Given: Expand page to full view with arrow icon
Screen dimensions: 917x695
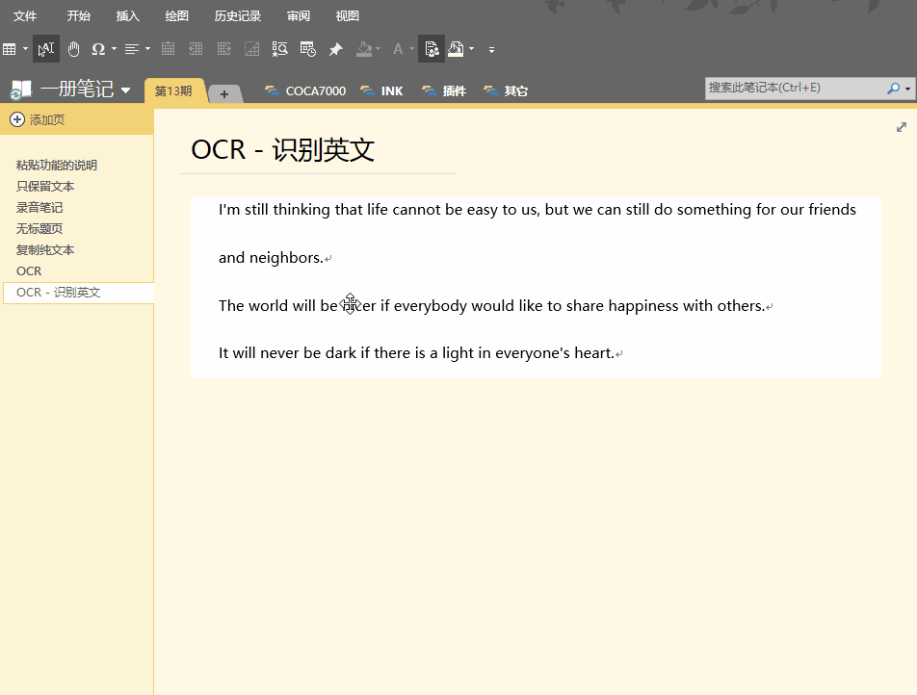Looking at the screenshot, I should pyautogui.click(x=902, y=127).
